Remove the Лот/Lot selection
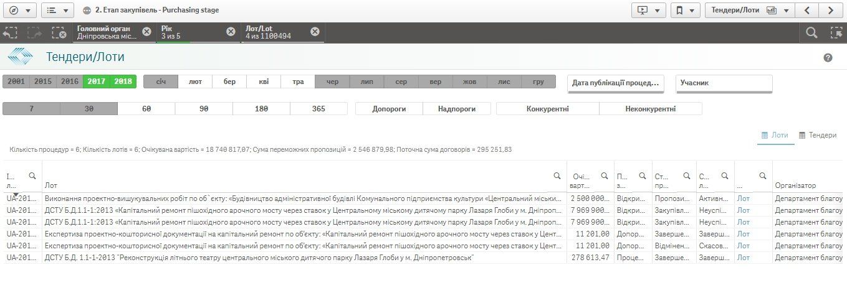This screenshot has height=285, width=847. (315, 32)
